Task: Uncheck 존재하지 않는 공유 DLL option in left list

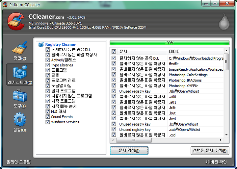Action: [x=48, y=50]
